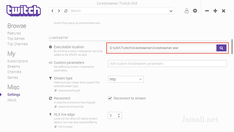Viewport: 234px width, 132px height.
Task: Increase the HLS live edge value
Action: (119, 114)
